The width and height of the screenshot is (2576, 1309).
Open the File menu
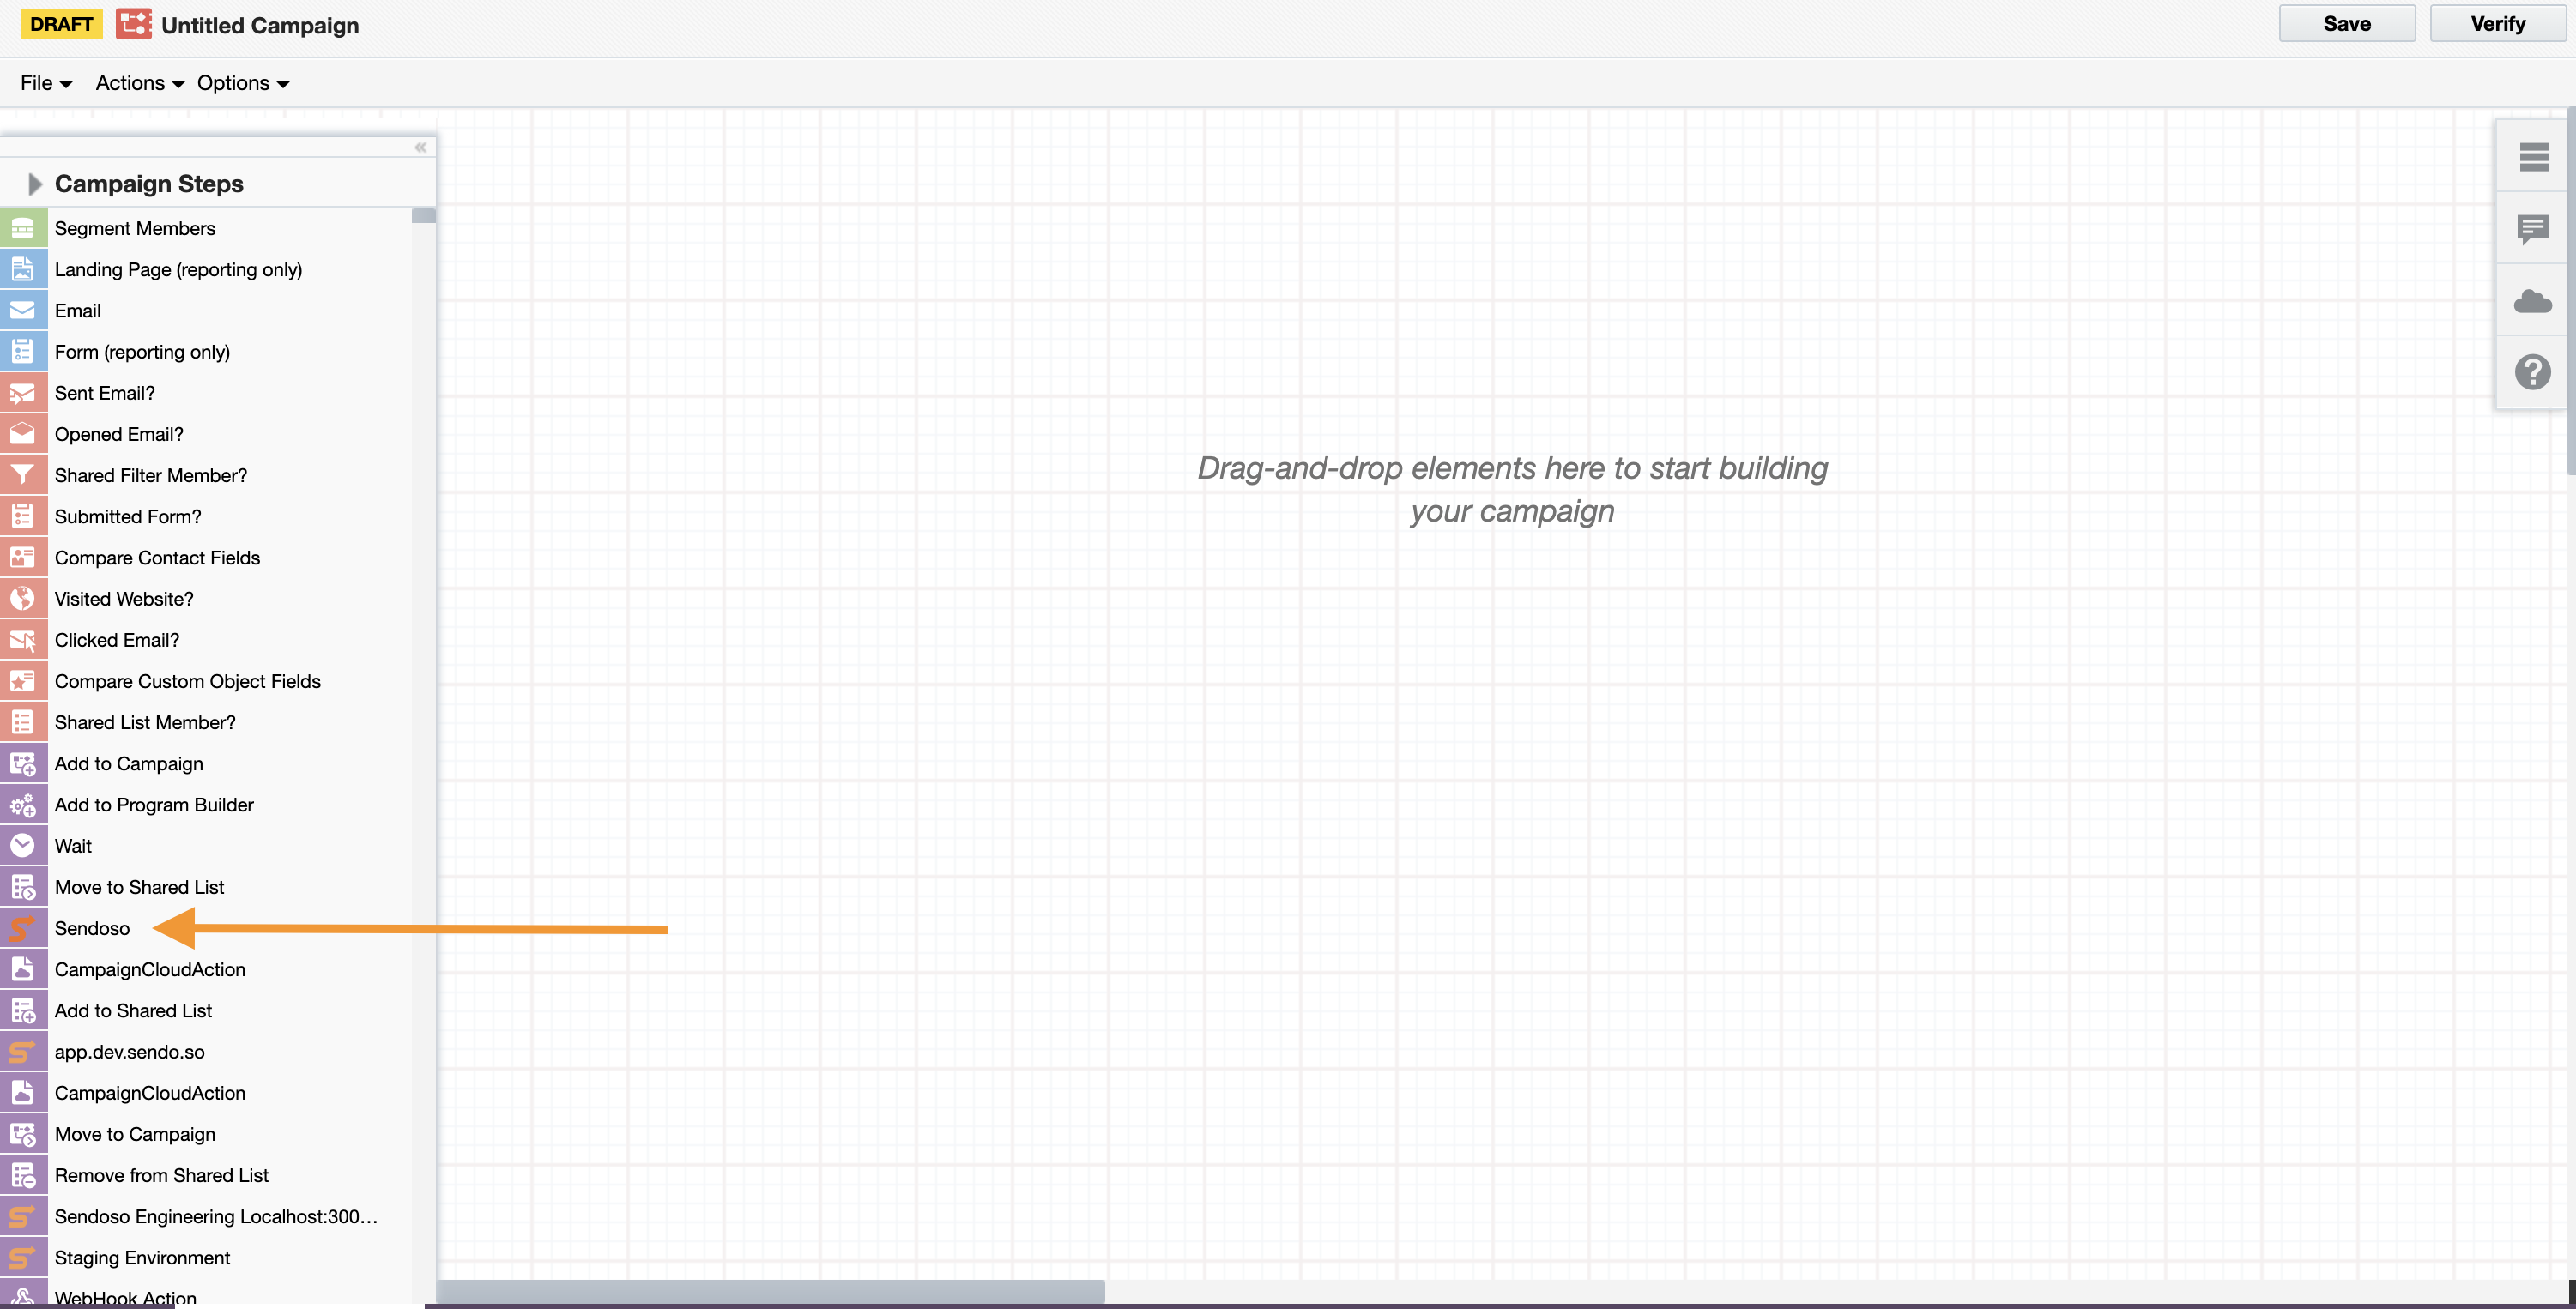point(46,83)
